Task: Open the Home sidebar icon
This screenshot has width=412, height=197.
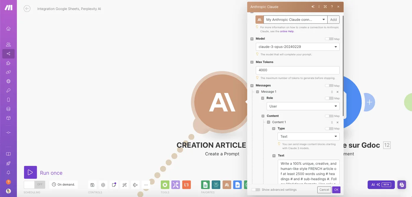Action: click(x=8, y=28)
